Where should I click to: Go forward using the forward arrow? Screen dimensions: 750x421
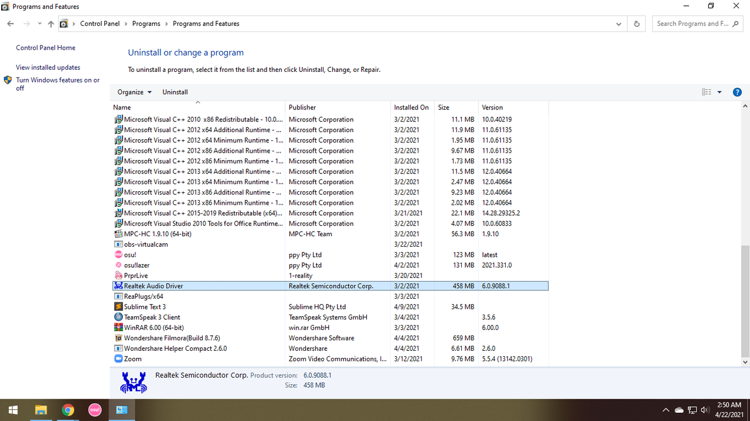(26, 24)
